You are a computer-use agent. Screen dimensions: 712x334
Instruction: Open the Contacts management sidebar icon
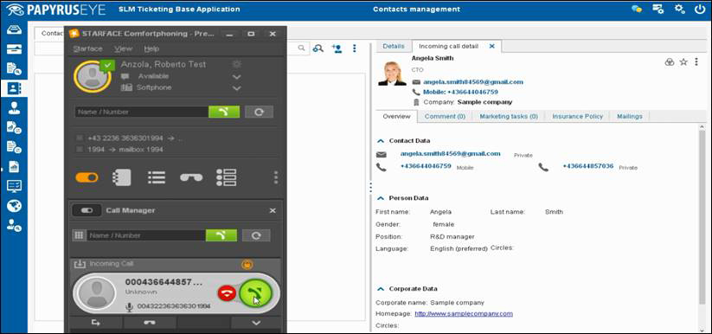(x=14, y=87)
